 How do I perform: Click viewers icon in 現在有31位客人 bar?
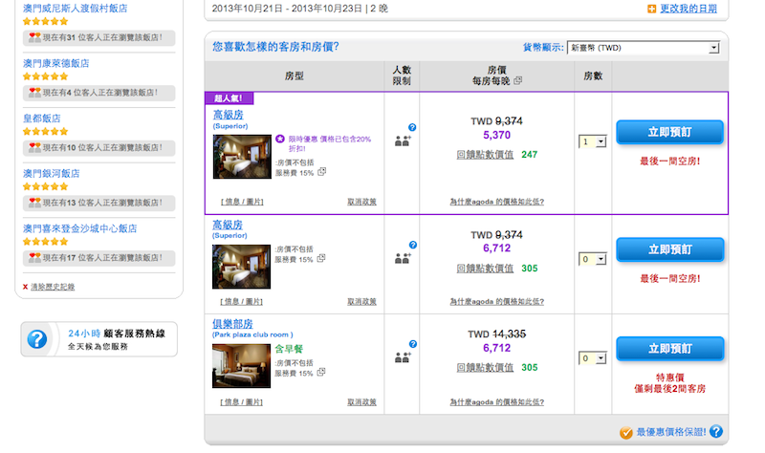pos(34,37)
